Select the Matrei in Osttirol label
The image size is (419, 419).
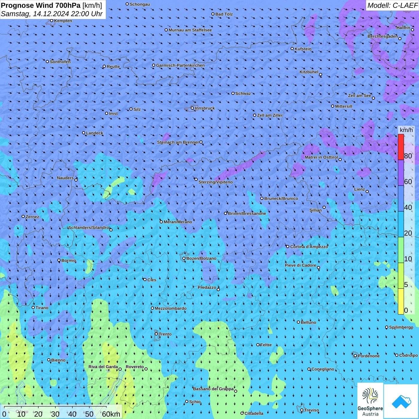321,157
